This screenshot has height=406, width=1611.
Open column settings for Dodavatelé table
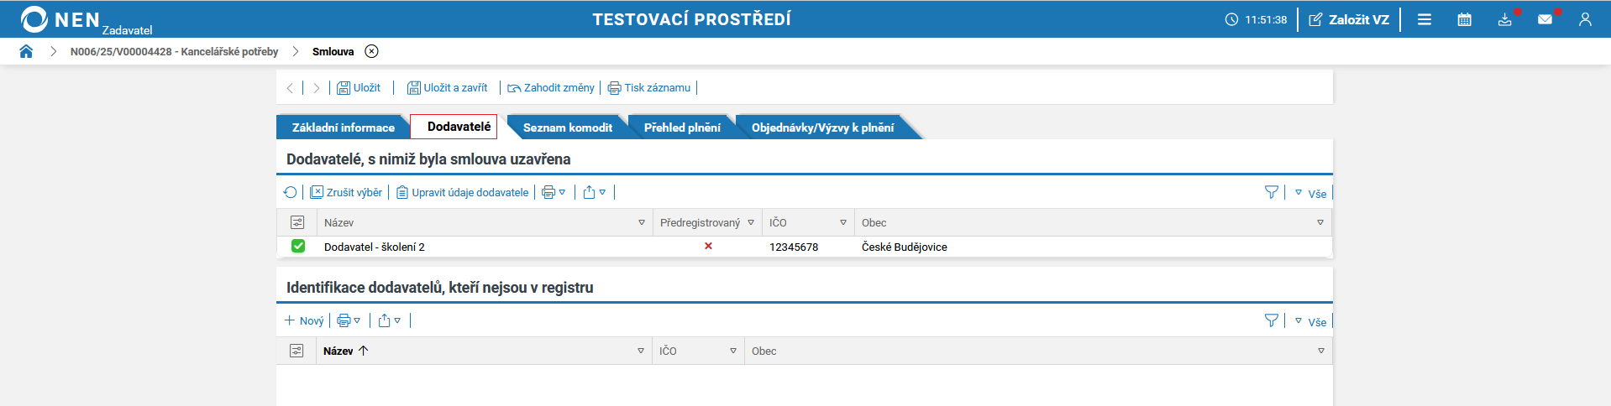[x=297, y=222]
